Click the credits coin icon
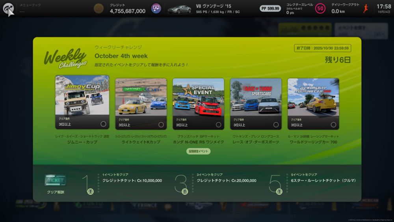 pyautogui.click(x=98, y=9)
